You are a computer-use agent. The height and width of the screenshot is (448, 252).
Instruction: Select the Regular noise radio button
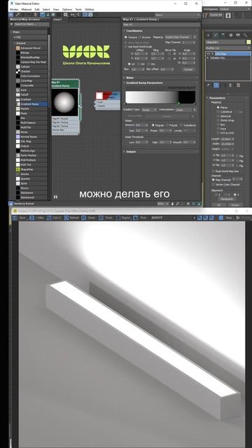pyautogui.click(x=153, y=125)
